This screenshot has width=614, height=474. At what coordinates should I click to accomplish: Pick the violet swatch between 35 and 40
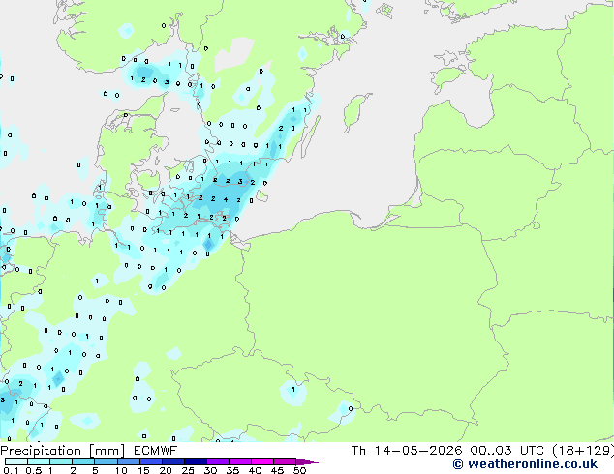coord(240,461)
